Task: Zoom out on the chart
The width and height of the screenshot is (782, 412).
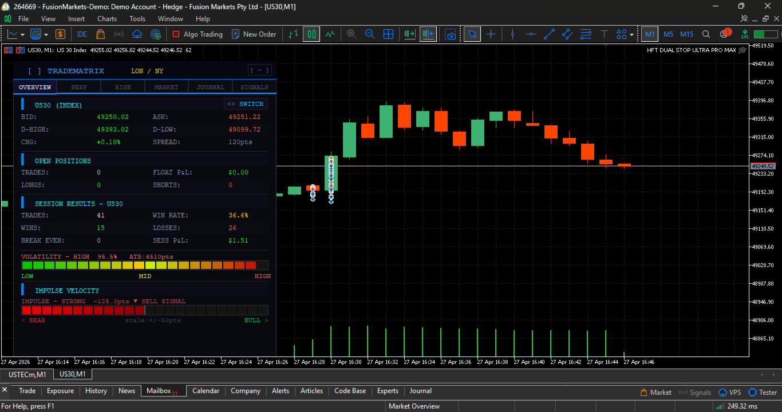Action: [370, 34]
